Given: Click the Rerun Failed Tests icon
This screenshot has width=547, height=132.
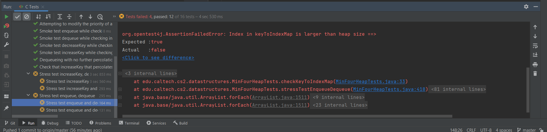Looking at the screenshot, I should pos(6,26).
